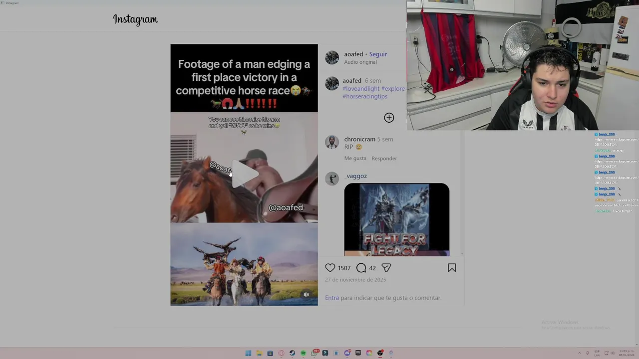Click the Instagram logo

[x=135, y=19]
